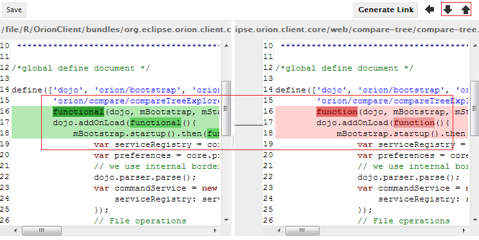The height and width of the screenshot is (240, 479).
Task: Click line number 14 in left editor
Action: click(5, 90)
